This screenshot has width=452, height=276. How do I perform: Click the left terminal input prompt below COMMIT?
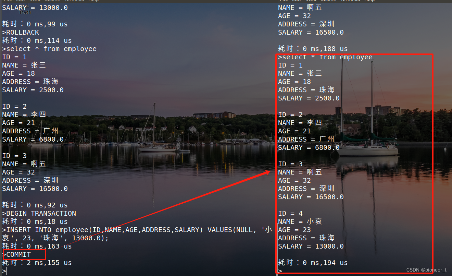[x=4, y=271]
